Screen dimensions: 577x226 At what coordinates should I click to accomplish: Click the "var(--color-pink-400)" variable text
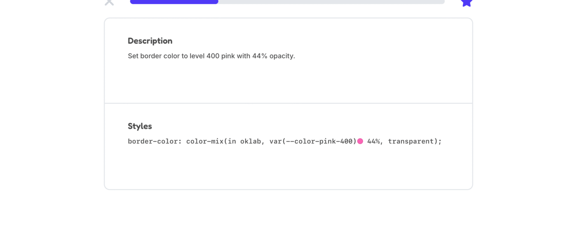click(313, 141)
